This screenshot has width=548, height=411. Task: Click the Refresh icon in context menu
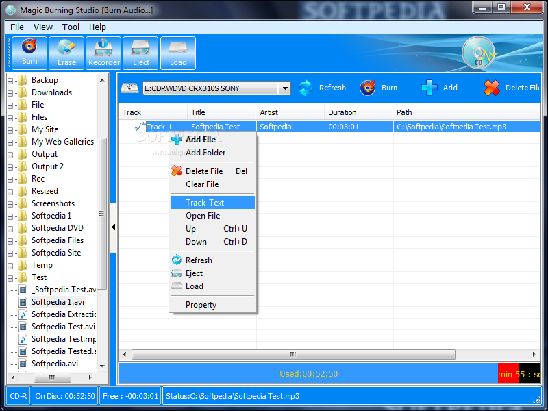tap(177, 260)
